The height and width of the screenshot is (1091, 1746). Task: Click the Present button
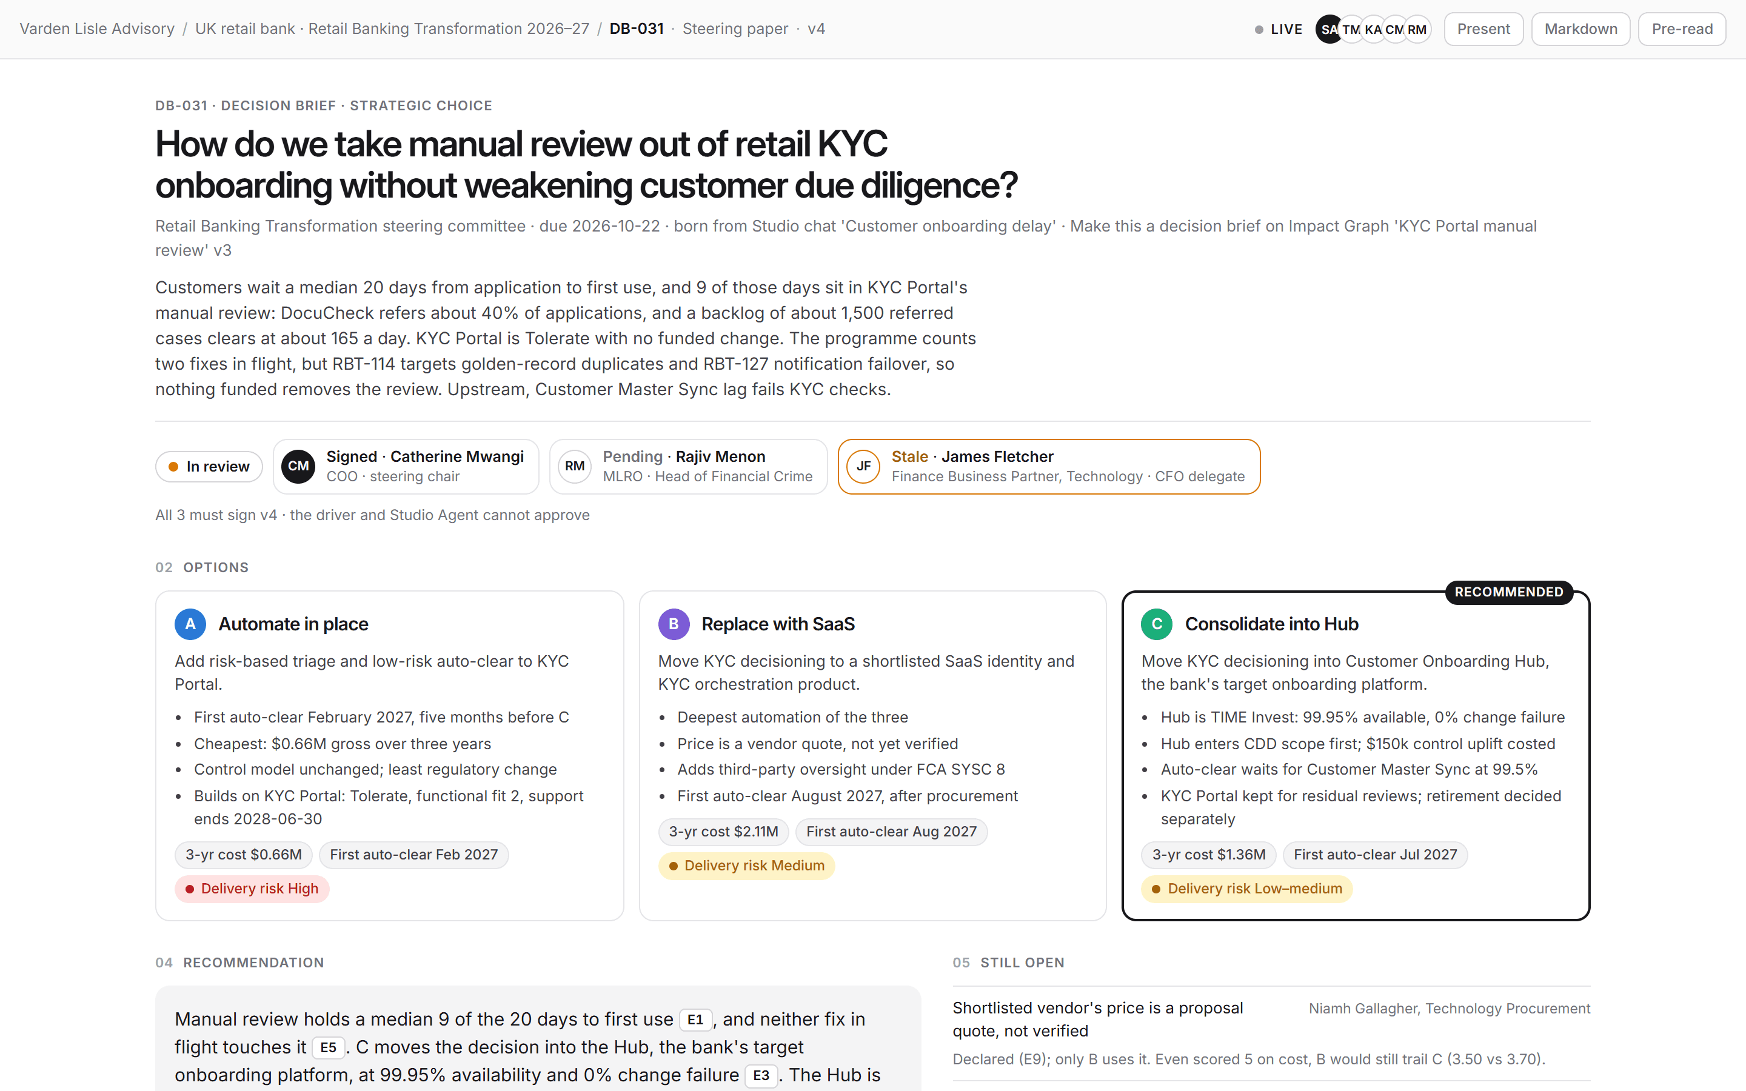click(1483, 30)
